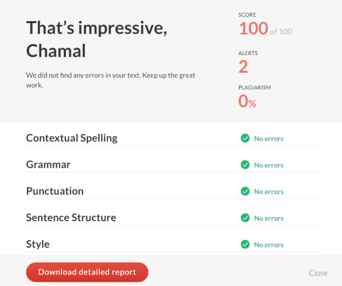
Task: Click the alerts count 2
Action: 243,66
